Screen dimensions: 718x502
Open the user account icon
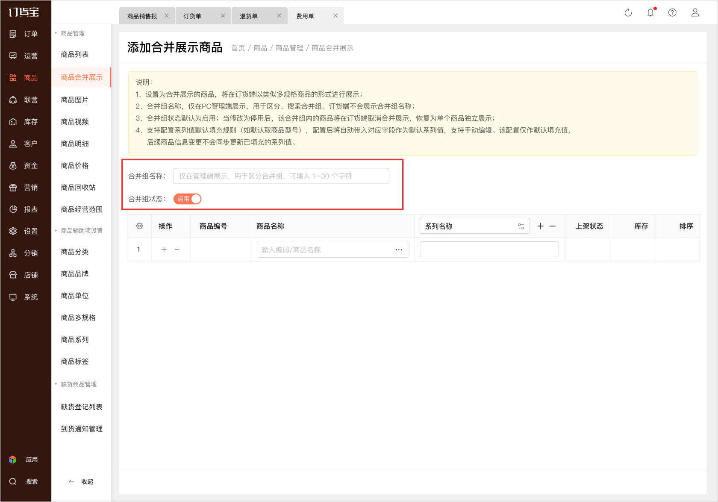(x=695, y=13)
